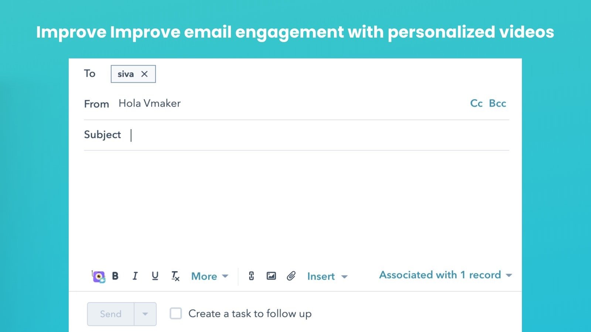Expand the Insert dropdown menu

(327, 276)
